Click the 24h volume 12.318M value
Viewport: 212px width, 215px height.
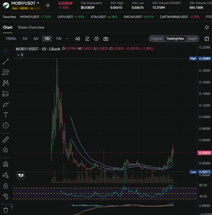click(159, 8)
